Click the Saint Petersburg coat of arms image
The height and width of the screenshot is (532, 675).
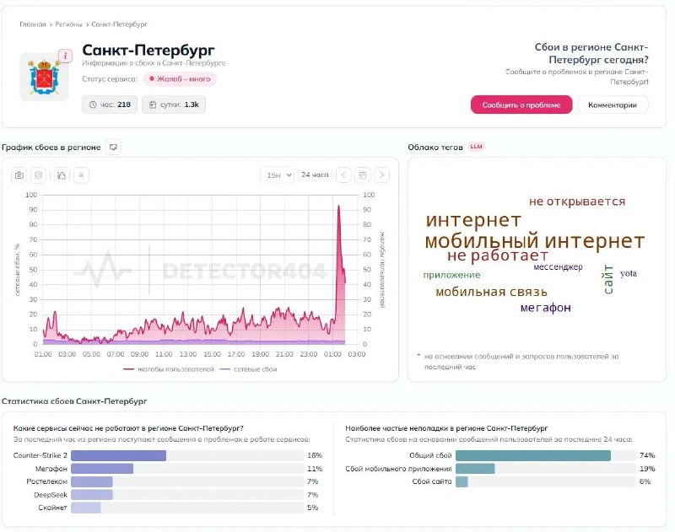click(44, 78)
